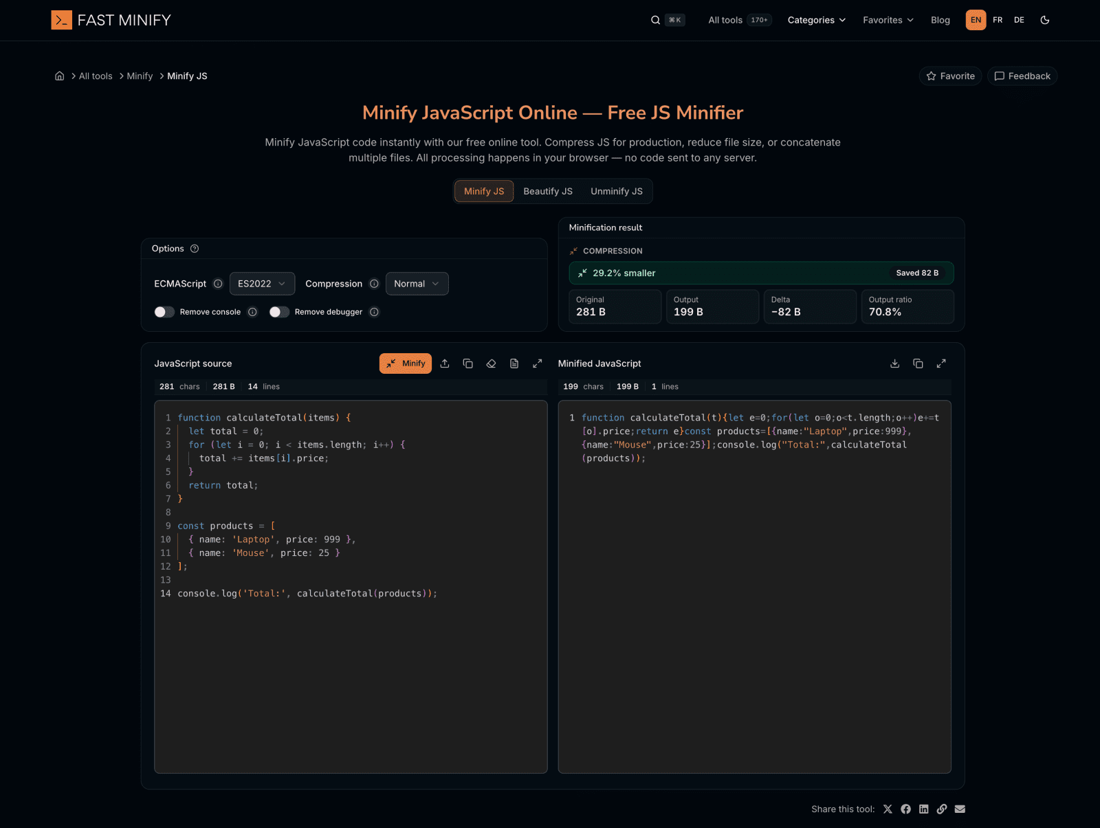Go to Minify breadcrumb link
Image resolution: width=1100 pixels, height=828 pixels.
pos(140,76)
